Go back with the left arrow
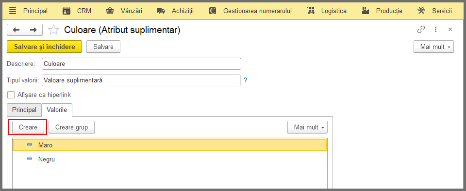The height and width of the screenshot is (191, 466). tap(16, 30)
